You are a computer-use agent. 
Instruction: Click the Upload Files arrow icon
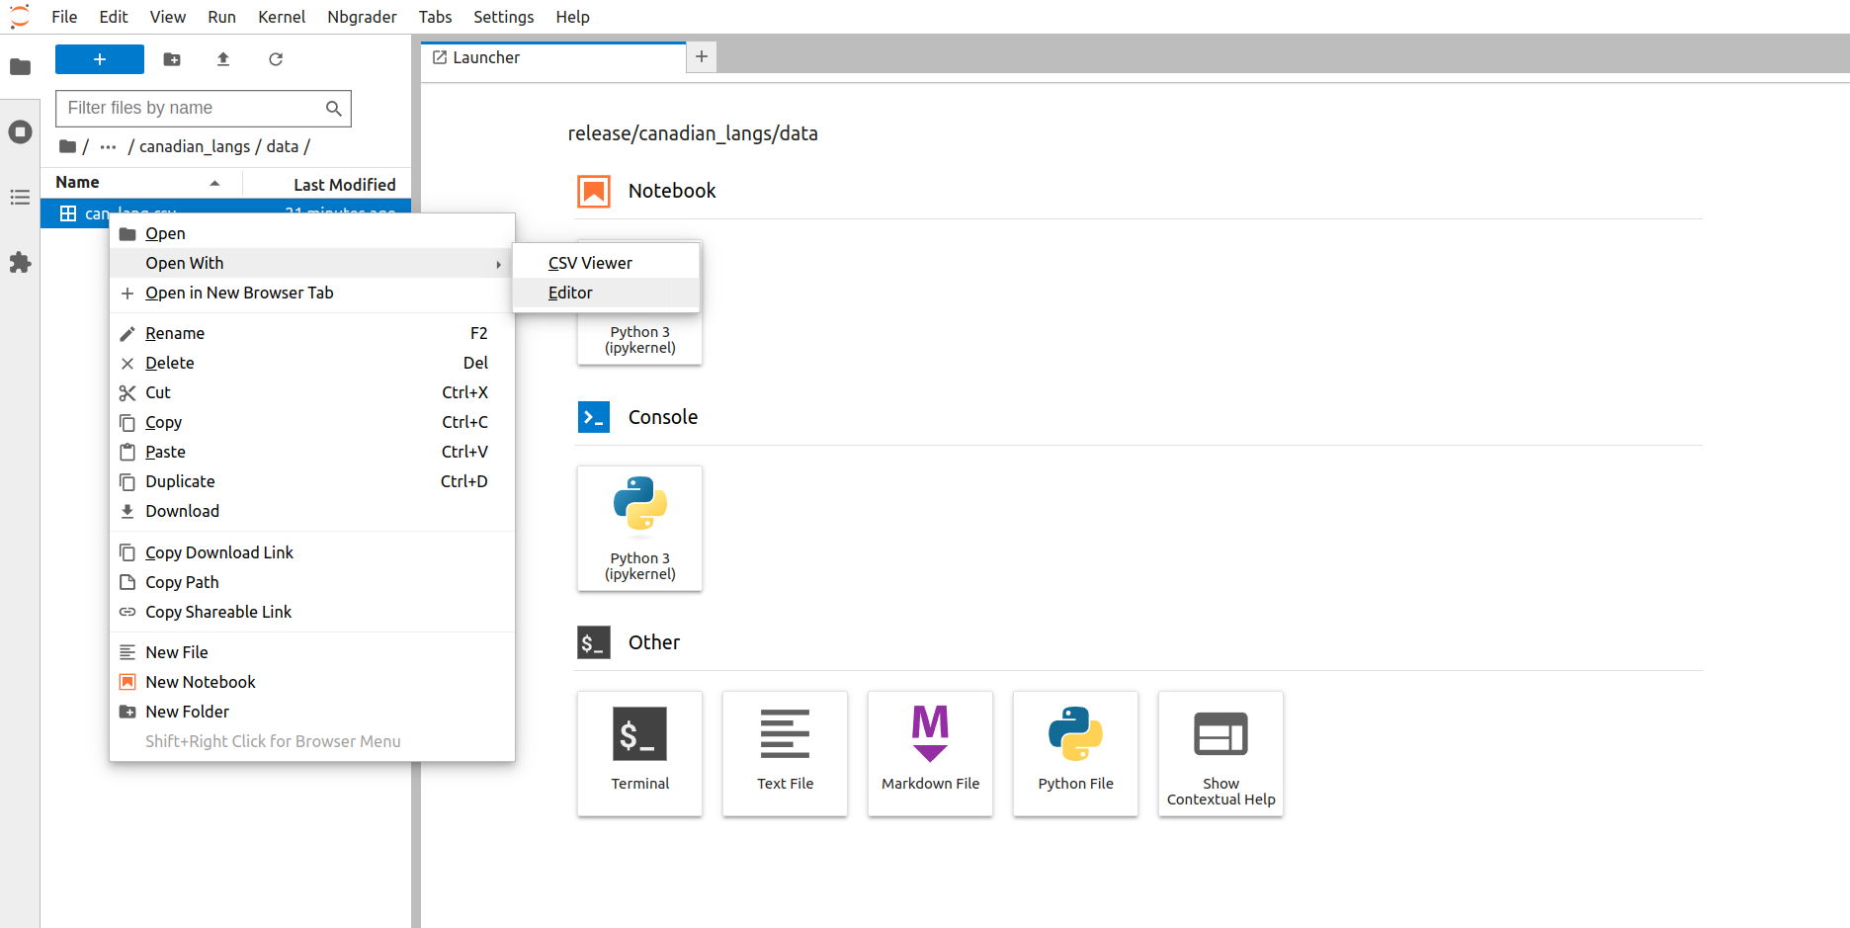223,59
